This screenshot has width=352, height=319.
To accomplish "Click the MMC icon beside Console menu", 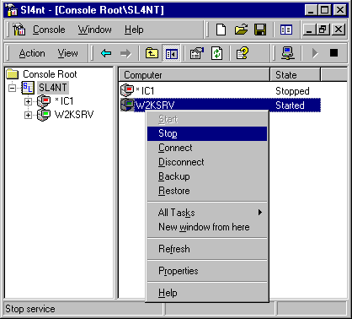I will (19, 30).
